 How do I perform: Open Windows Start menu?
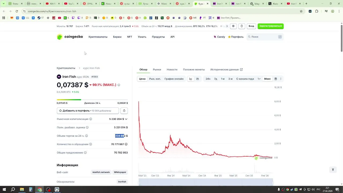point(4,190)
